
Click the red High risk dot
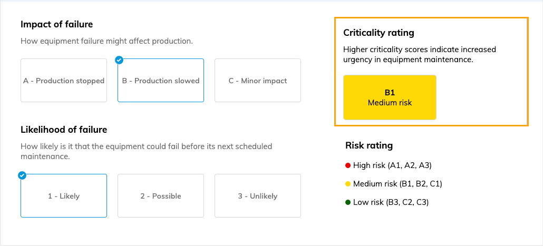coord(348,165)
